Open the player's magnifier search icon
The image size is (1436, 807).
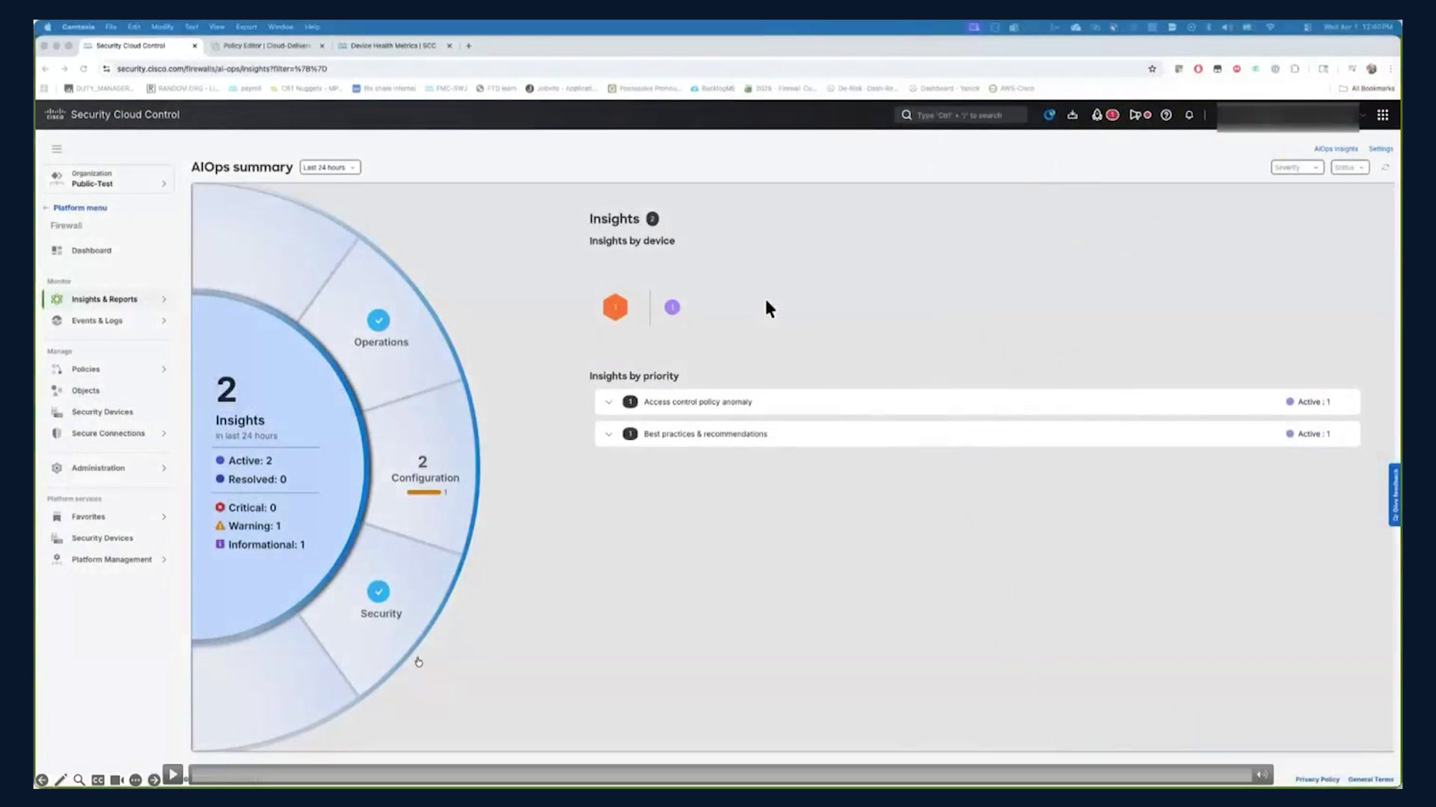[x=79, y=780]
